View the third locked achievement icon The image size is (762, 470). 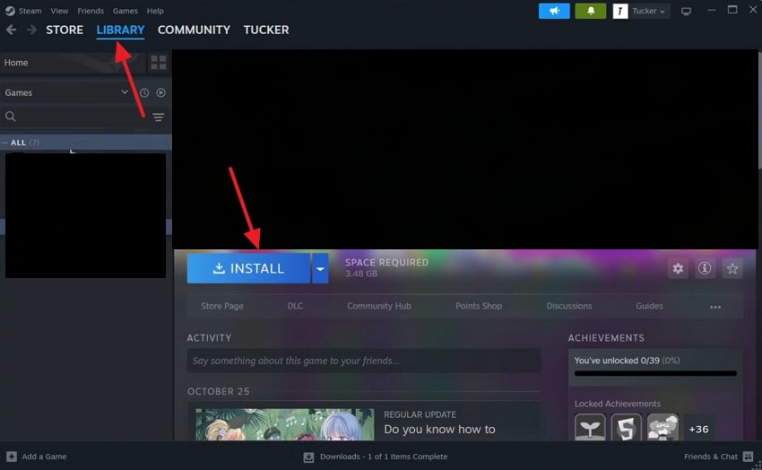point(662,428)
